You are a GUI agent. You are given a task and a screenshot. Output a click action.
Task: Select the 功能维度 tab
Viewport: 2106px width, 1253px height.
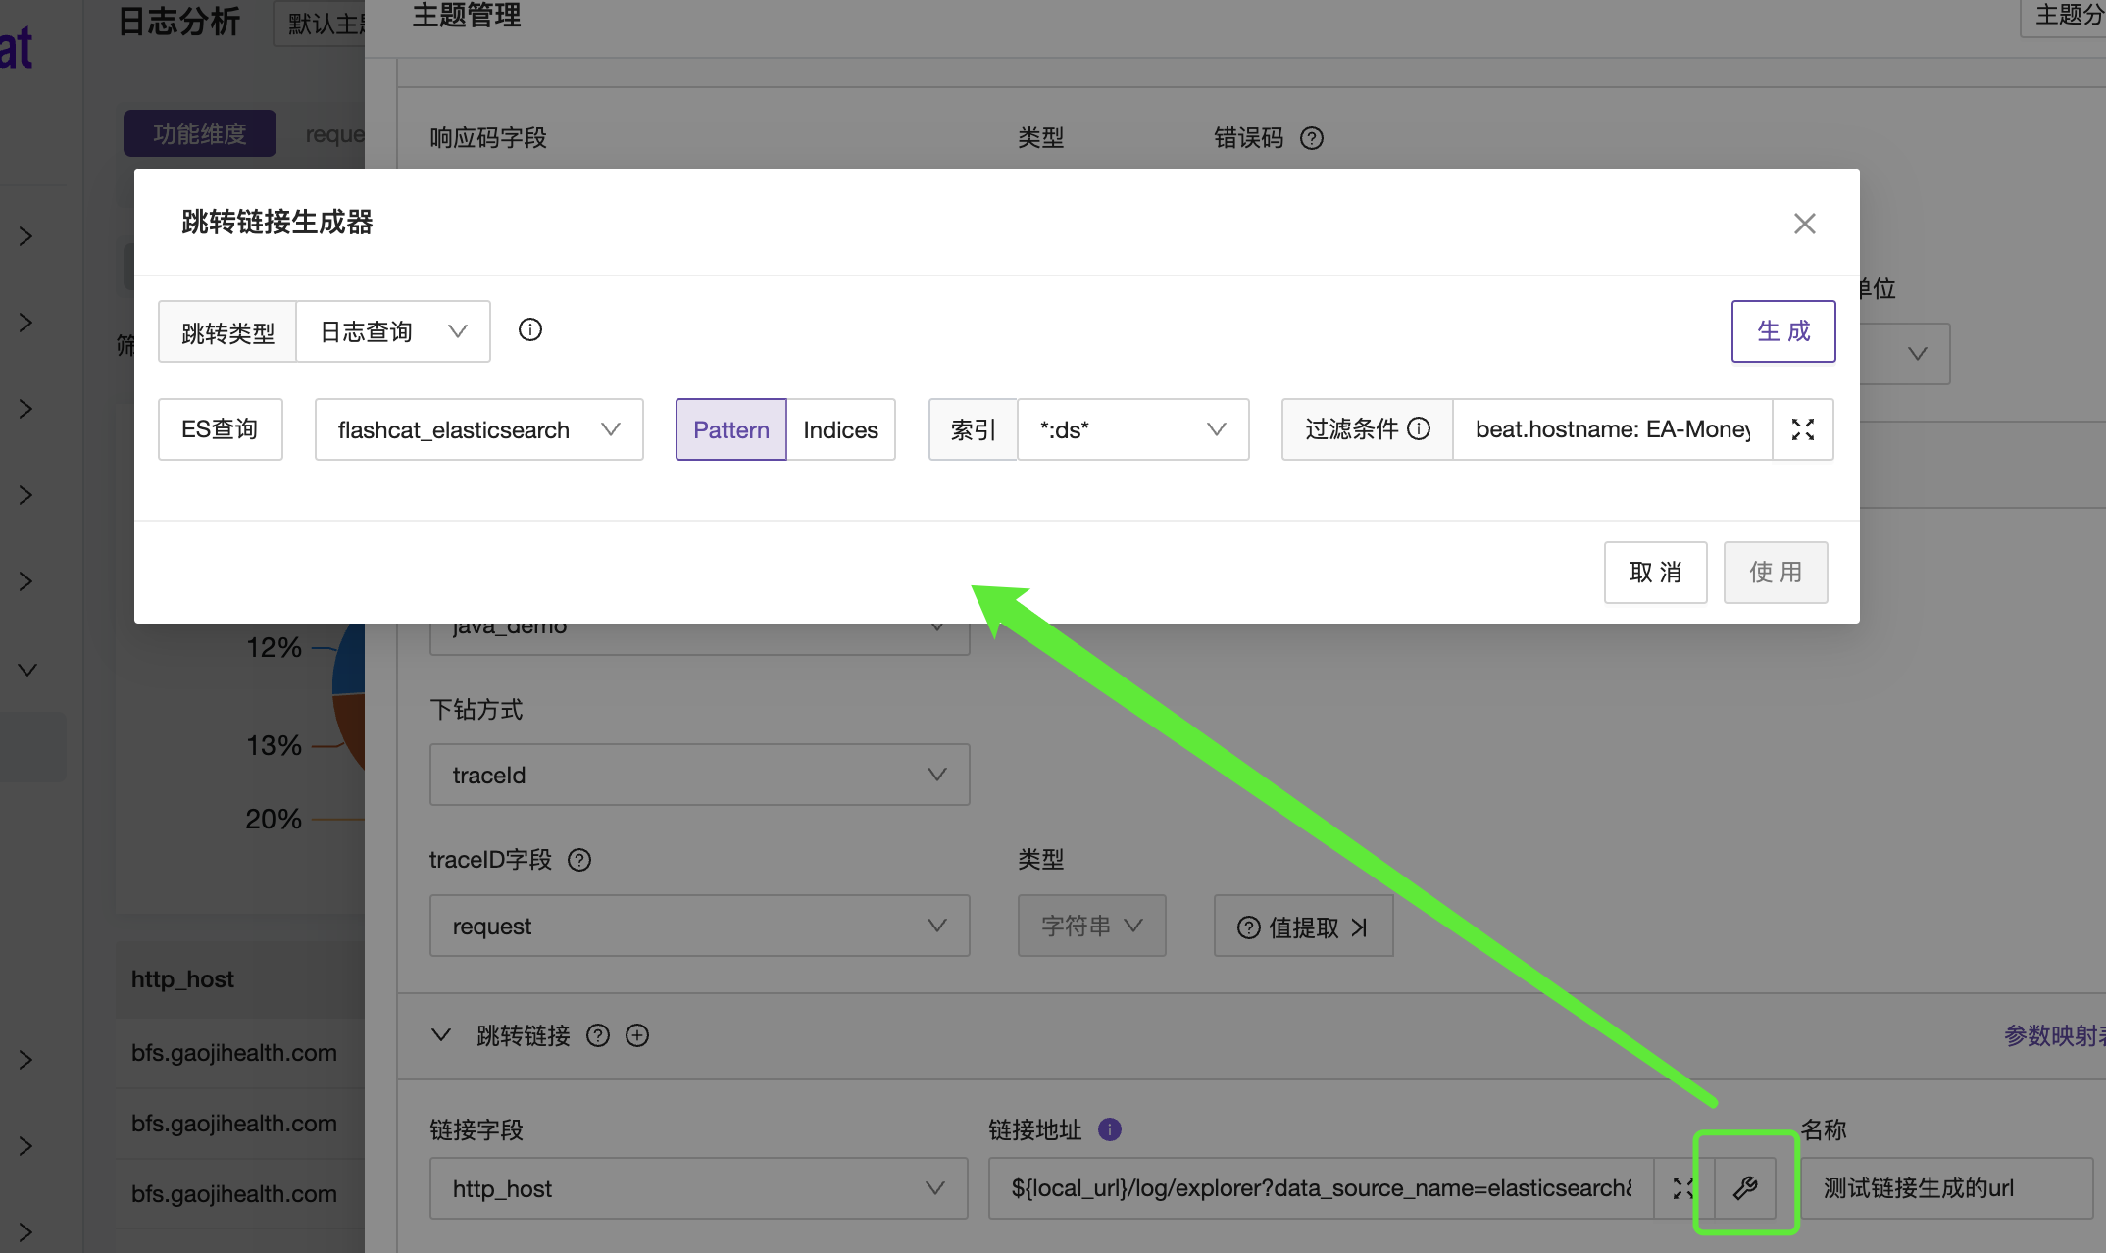(200, 133)
